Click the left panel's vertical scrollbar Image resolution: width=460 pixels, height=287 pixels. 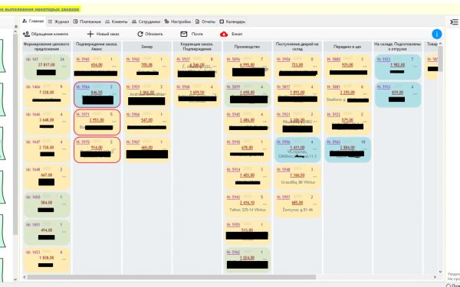(x=15, y=133)
